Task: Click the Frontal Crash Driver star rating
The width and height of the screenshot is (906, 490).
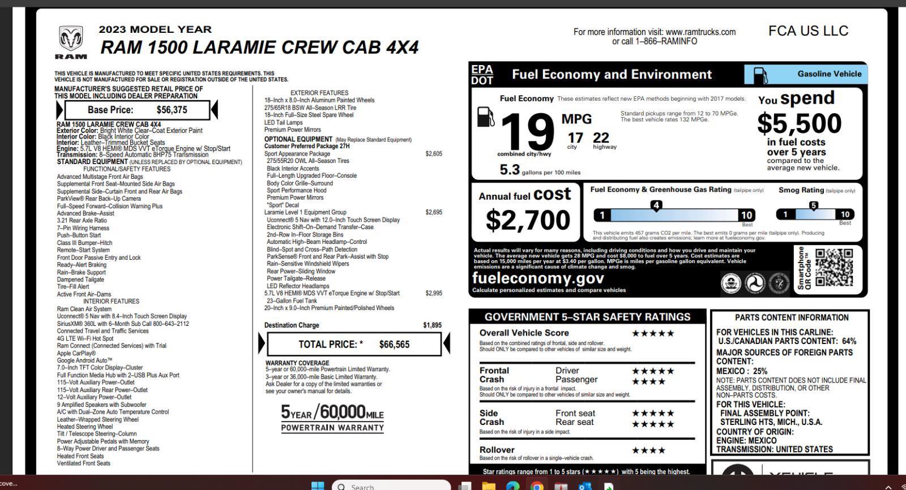Action: click(653, 371)
